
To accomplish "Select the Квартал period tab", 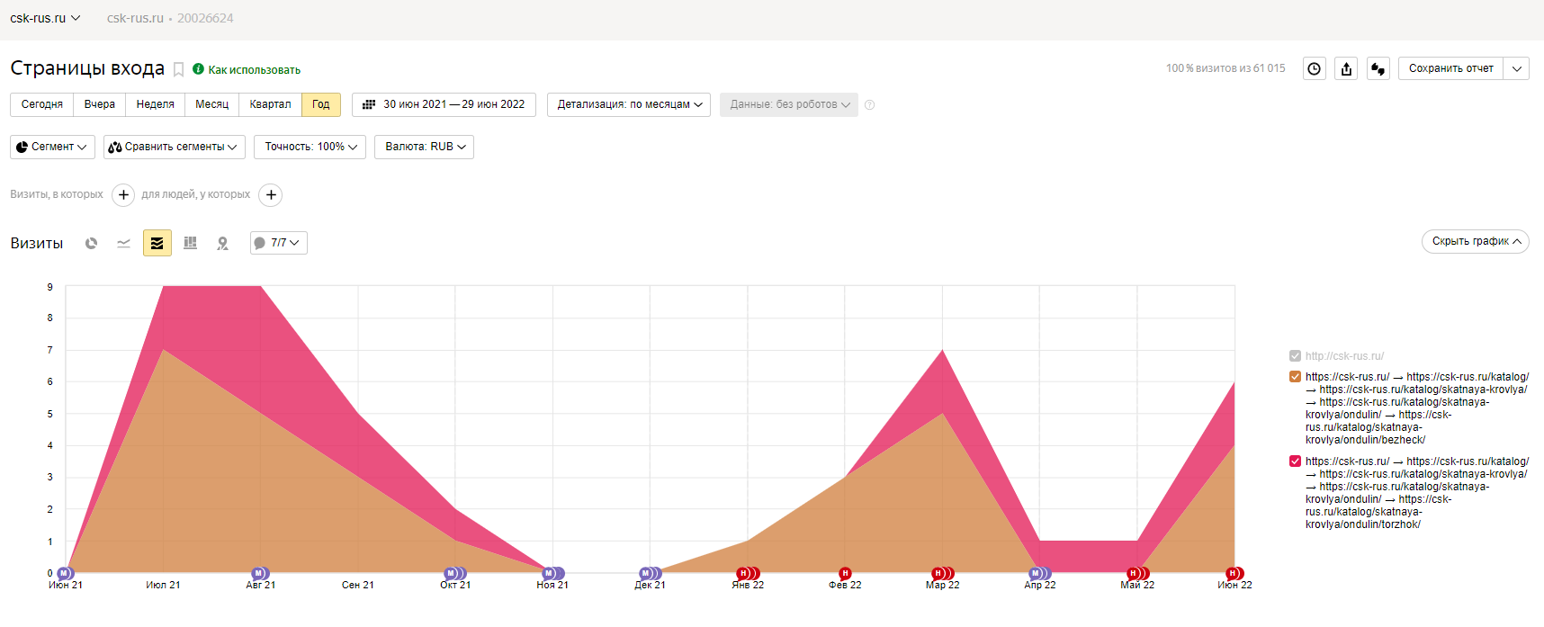I will pos(270,104).
